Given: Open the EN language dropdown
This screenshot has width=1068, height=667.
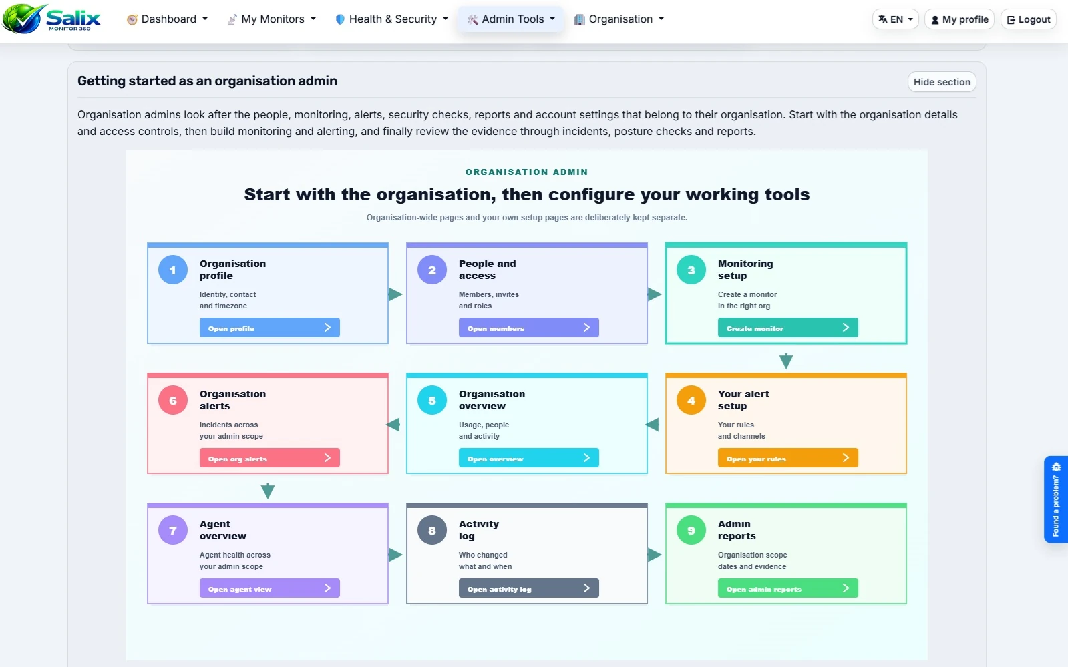Looking at the screenshot, I should tap(896, 19).
